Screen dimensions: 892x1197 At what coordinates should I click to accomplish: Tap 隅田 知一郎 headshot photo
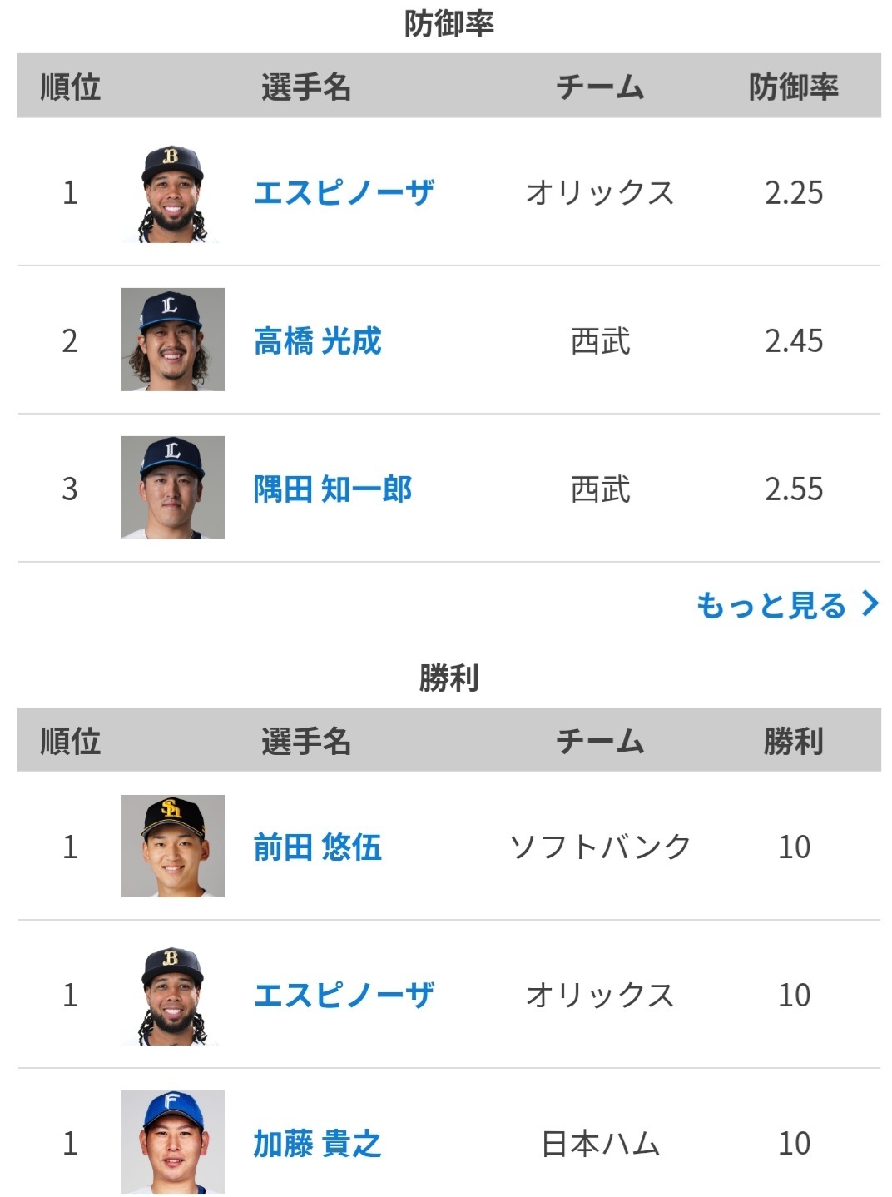tap(173, 488)
